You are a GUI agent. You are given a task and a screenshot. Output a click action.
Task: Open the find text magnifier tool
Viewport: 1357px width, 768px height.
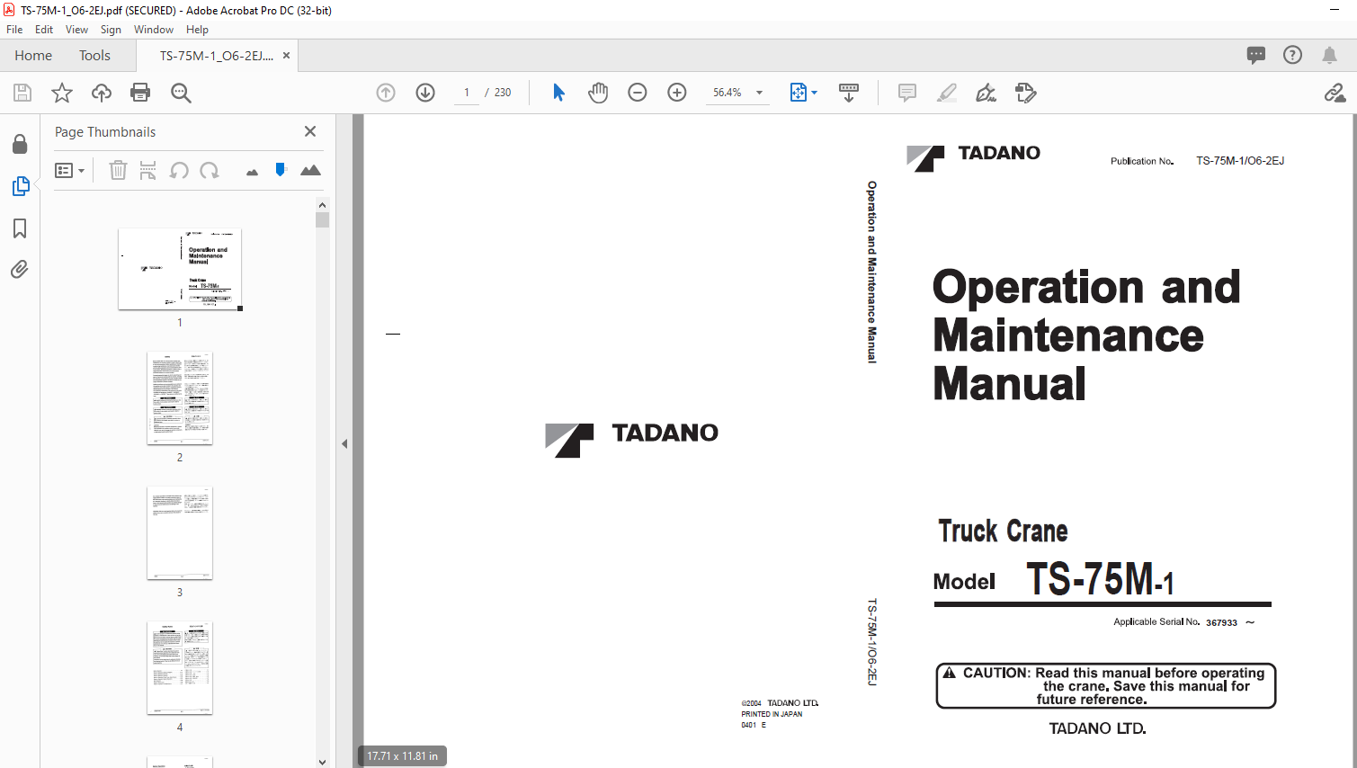181,93
